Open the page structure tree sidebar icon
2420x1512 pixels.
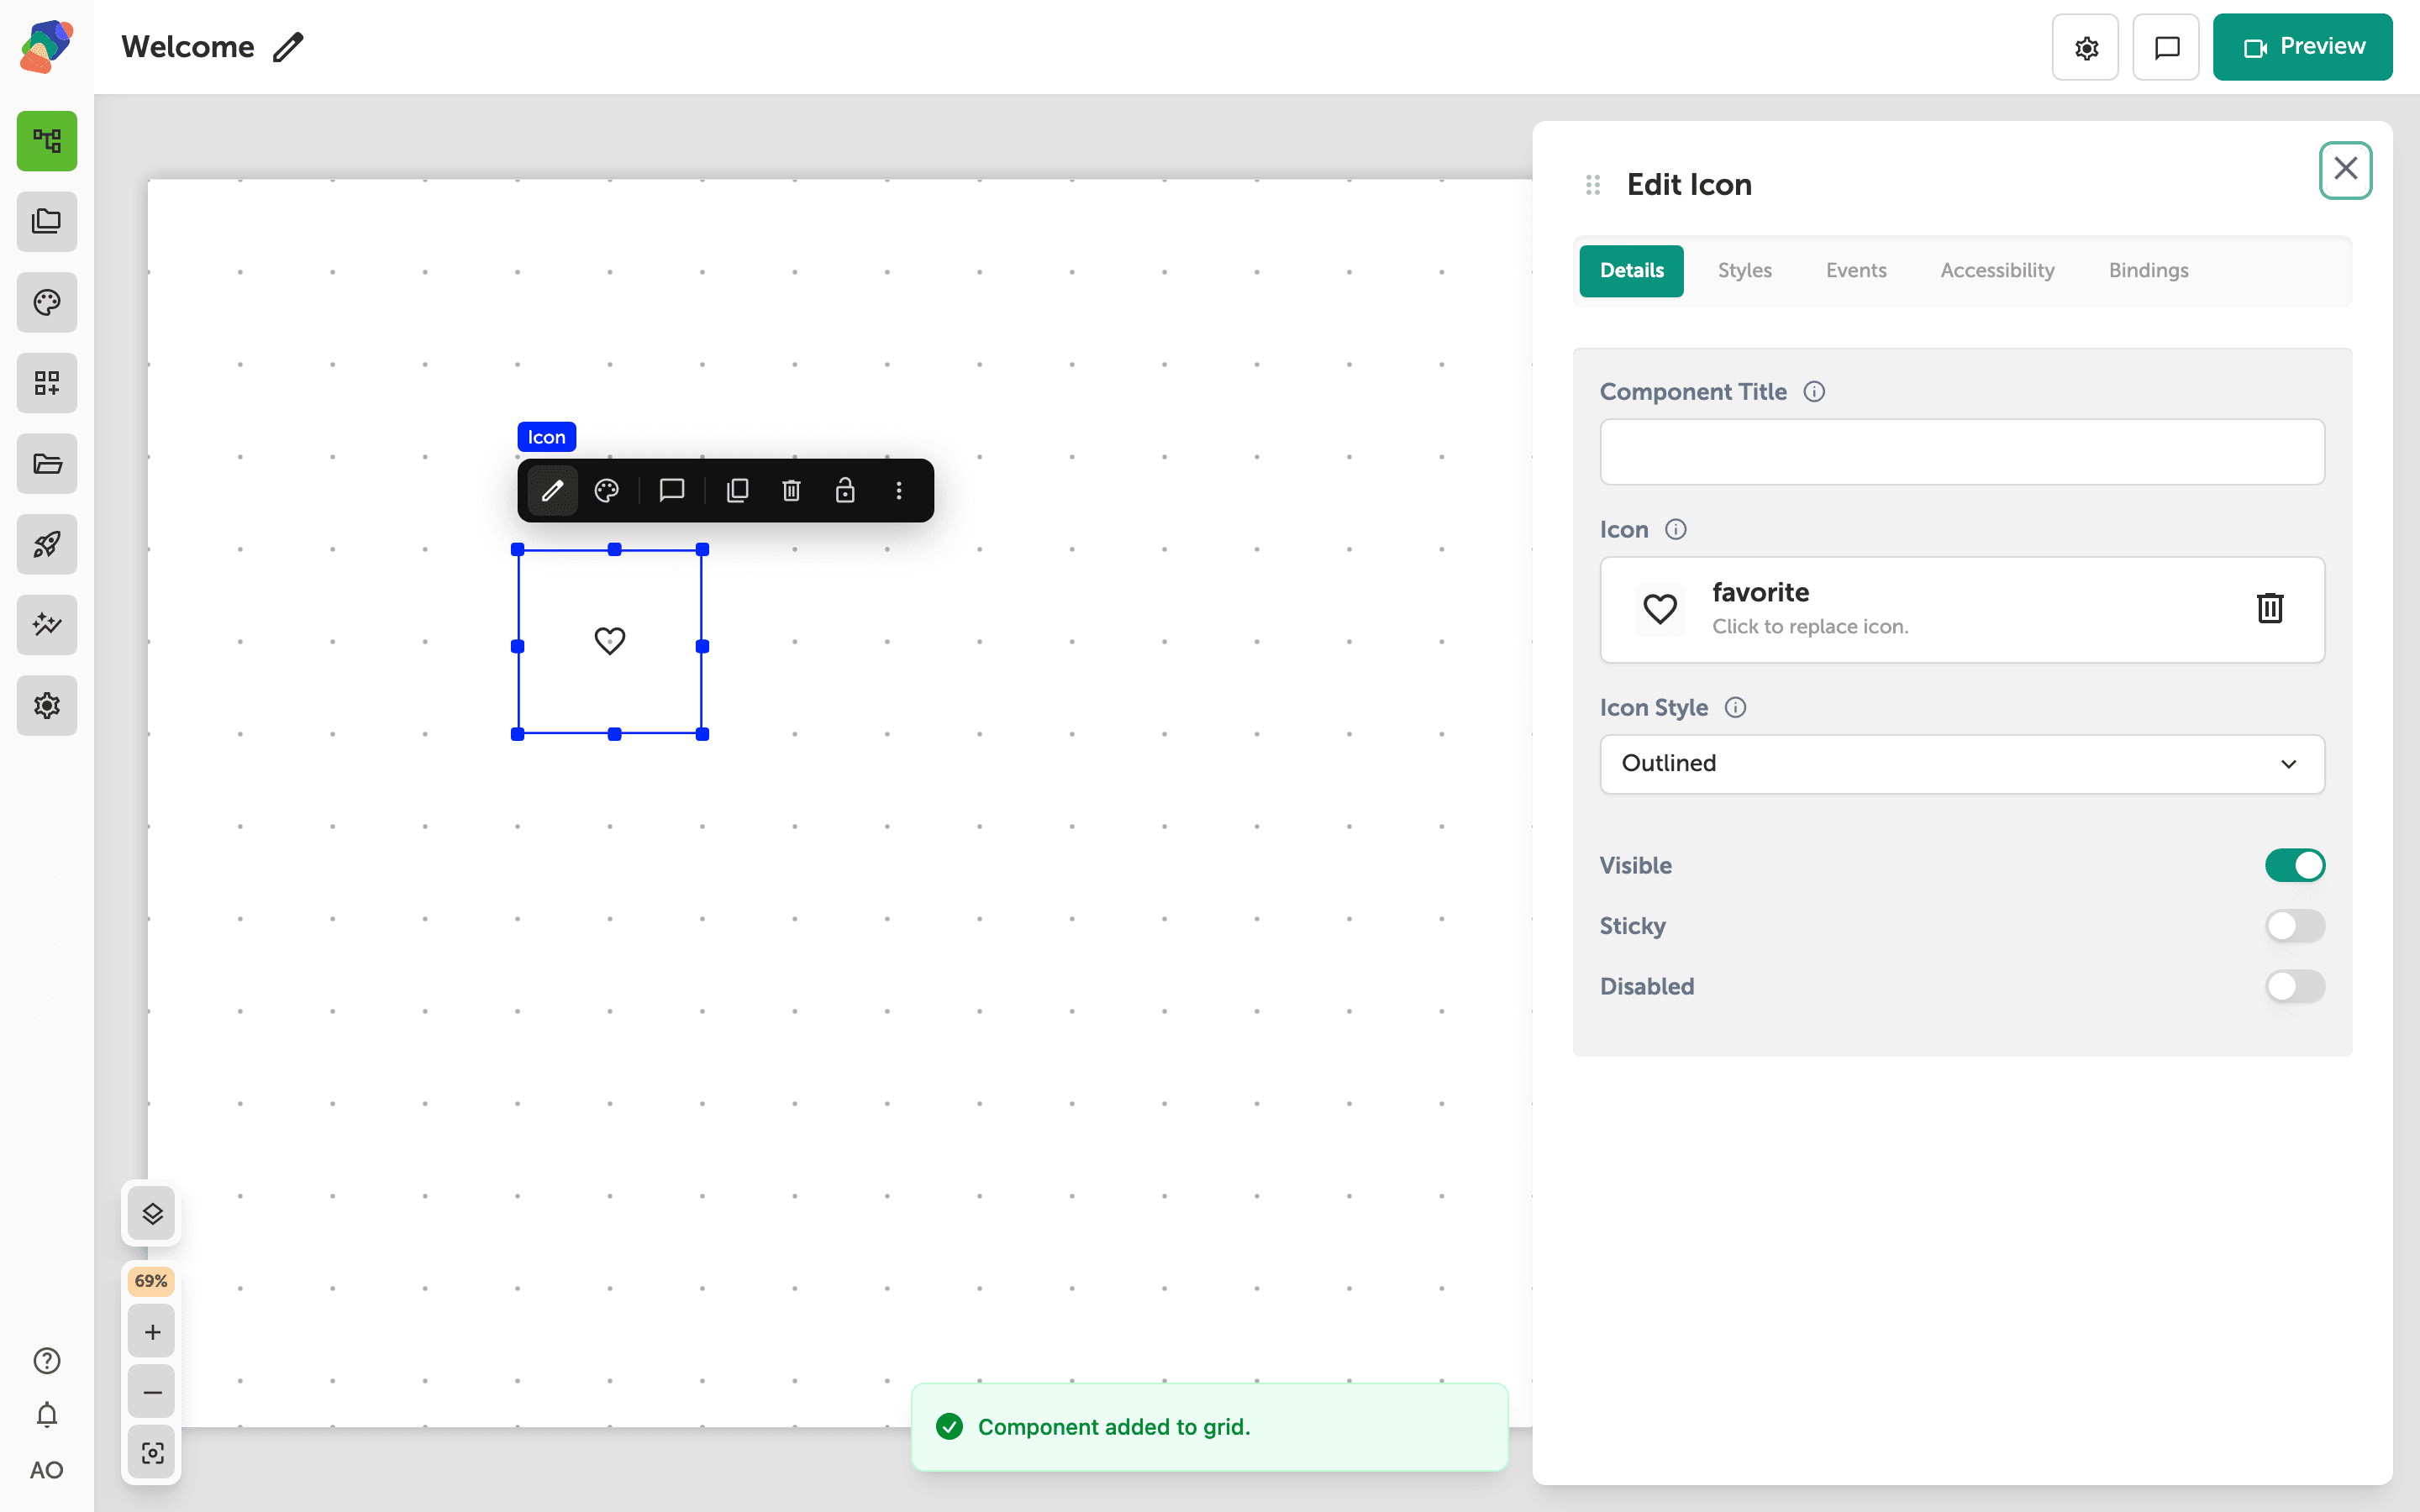coord(47,141)
